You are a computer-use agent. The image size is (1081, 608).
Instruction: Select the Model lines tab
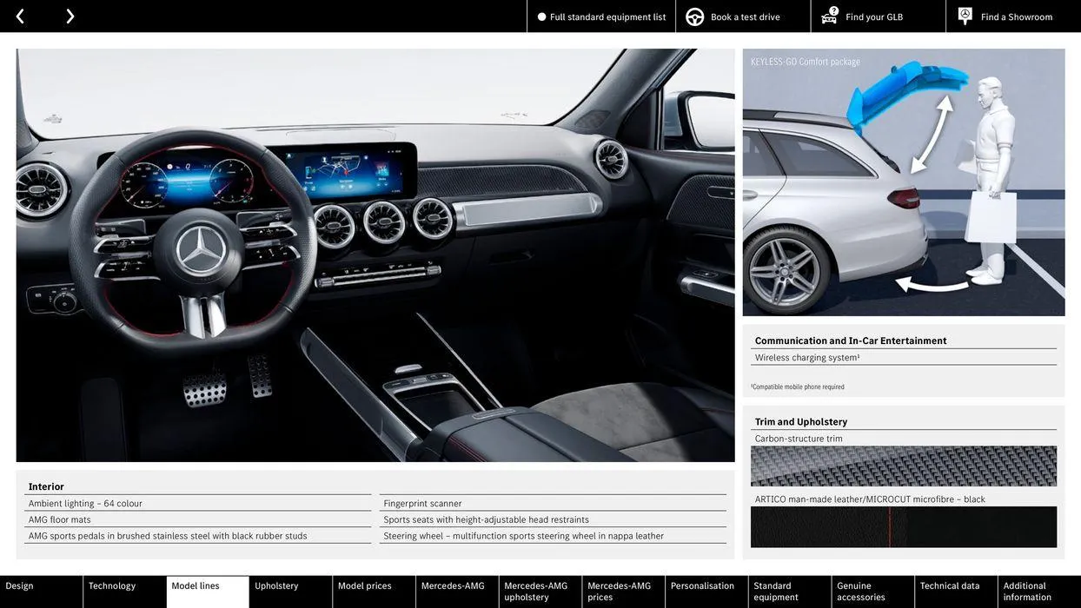tap(196, 585)
